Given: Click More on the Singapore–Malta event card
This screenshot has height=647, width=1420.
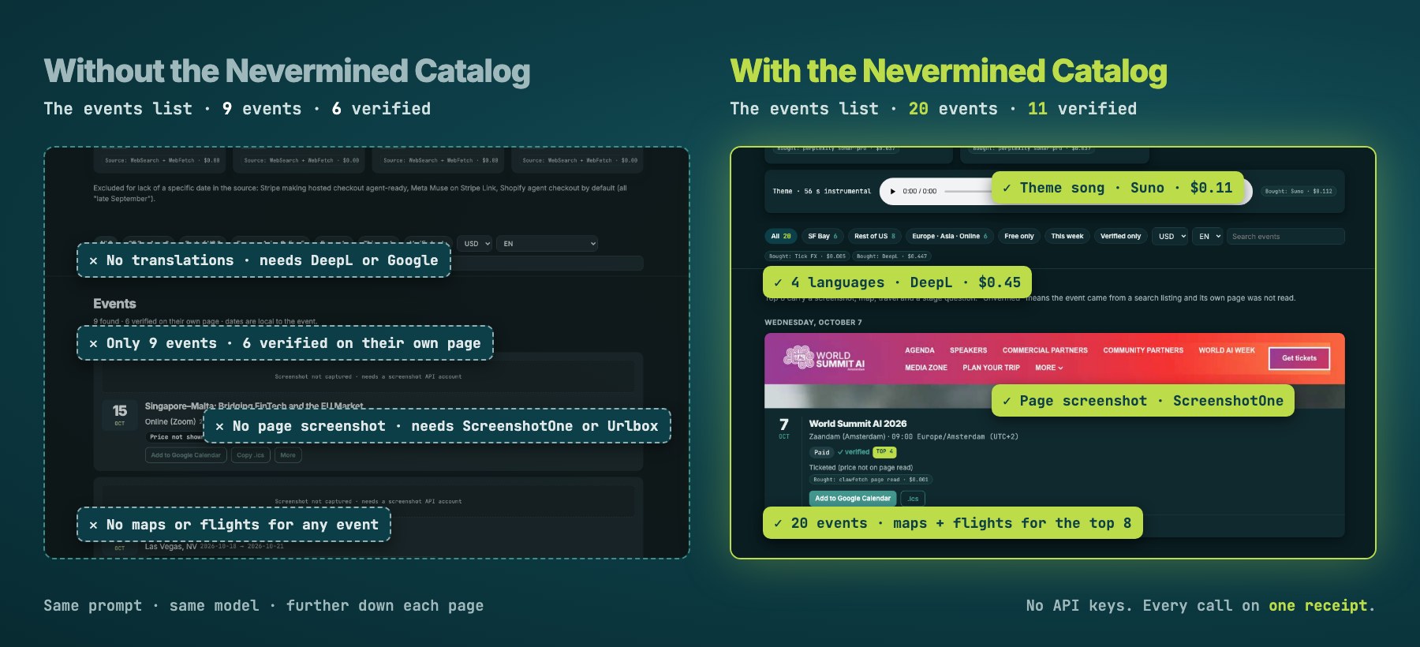Looking at the screenshot, I should pos(288,455).
